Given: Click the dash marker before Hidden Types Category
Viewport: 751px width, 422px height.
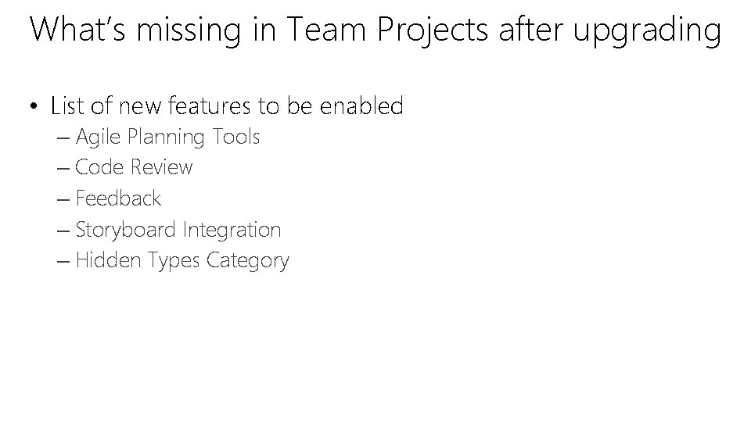Looking at the screenshot, I should pyautogui.click(x=63, y=263).
